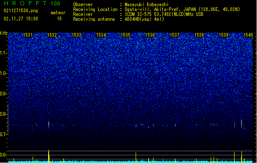This screenshot has width=257, height=163.
Task: Click the 1.1 kHz axis label
Action: (x=4, y=53)
